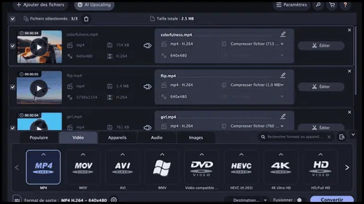Image resolution: width=364 pixels, height=204 pixels.
Task: Choose the HD/Full HD format icon
Action: pyautogui.click(x=320, y=167)
